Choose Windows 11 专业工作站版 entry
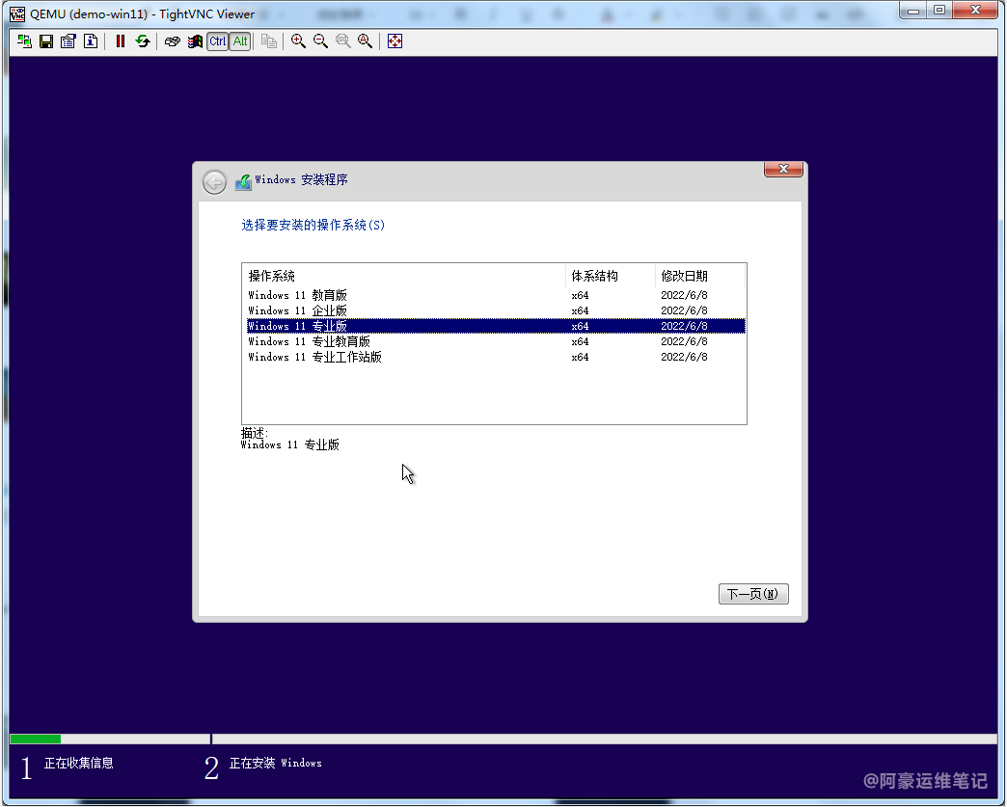Screen dimensions: 1007x807 314,357
